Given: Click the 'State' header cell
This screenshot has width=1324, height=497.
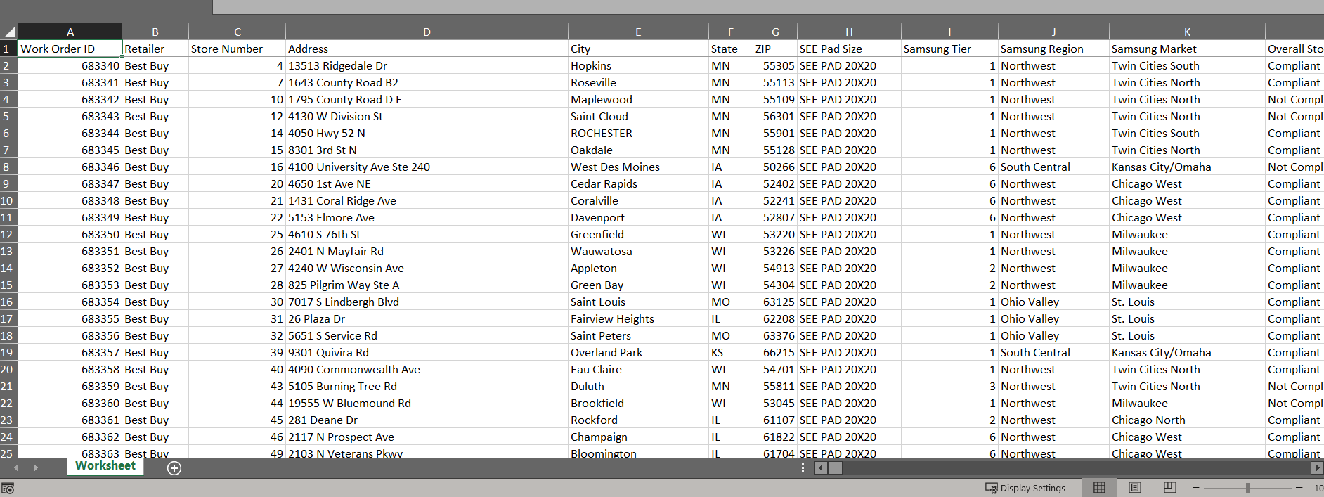Looking at the screenshot, I should coord(731,49).
